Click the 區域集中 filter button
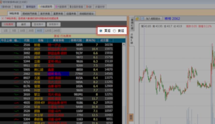Viewport: 215px width, 124px height. pos(39,24)
